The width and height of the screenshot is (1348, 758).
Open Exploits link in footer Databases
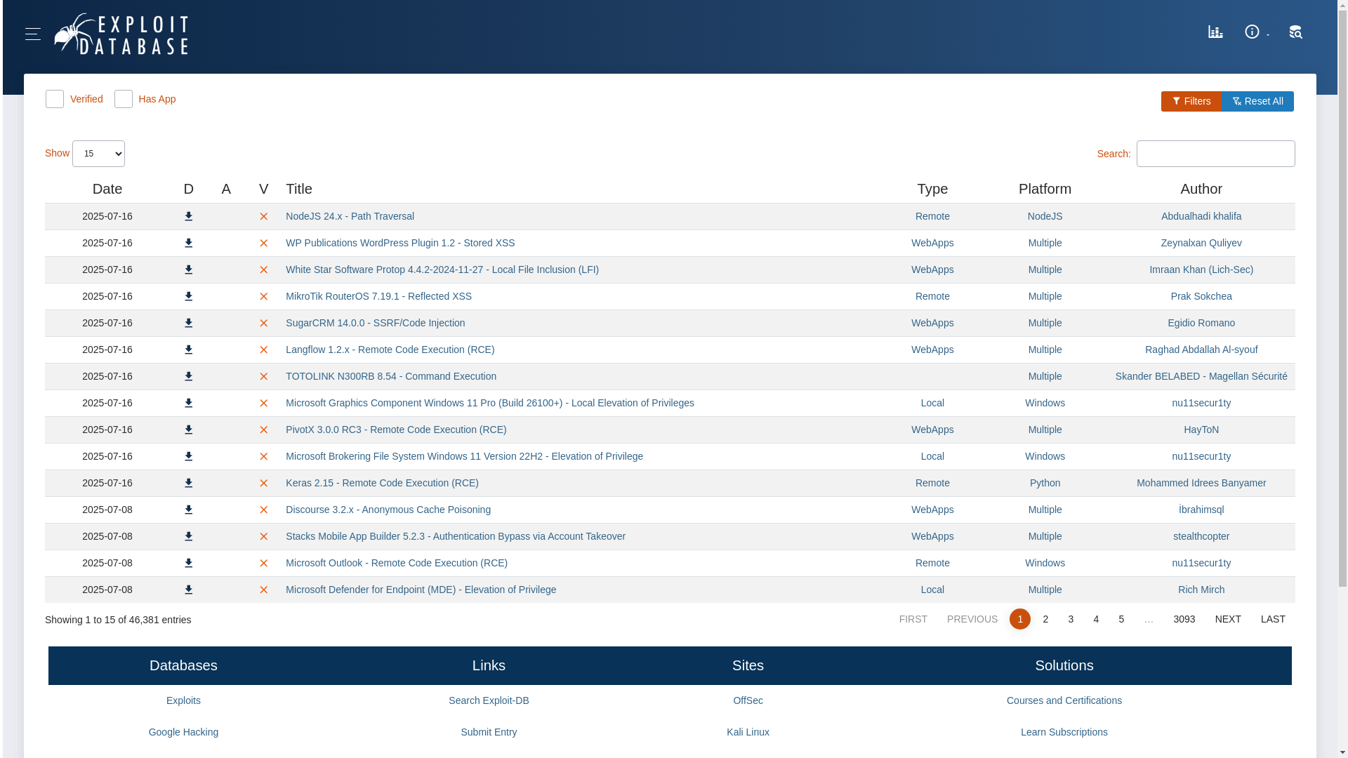point(183,700)
